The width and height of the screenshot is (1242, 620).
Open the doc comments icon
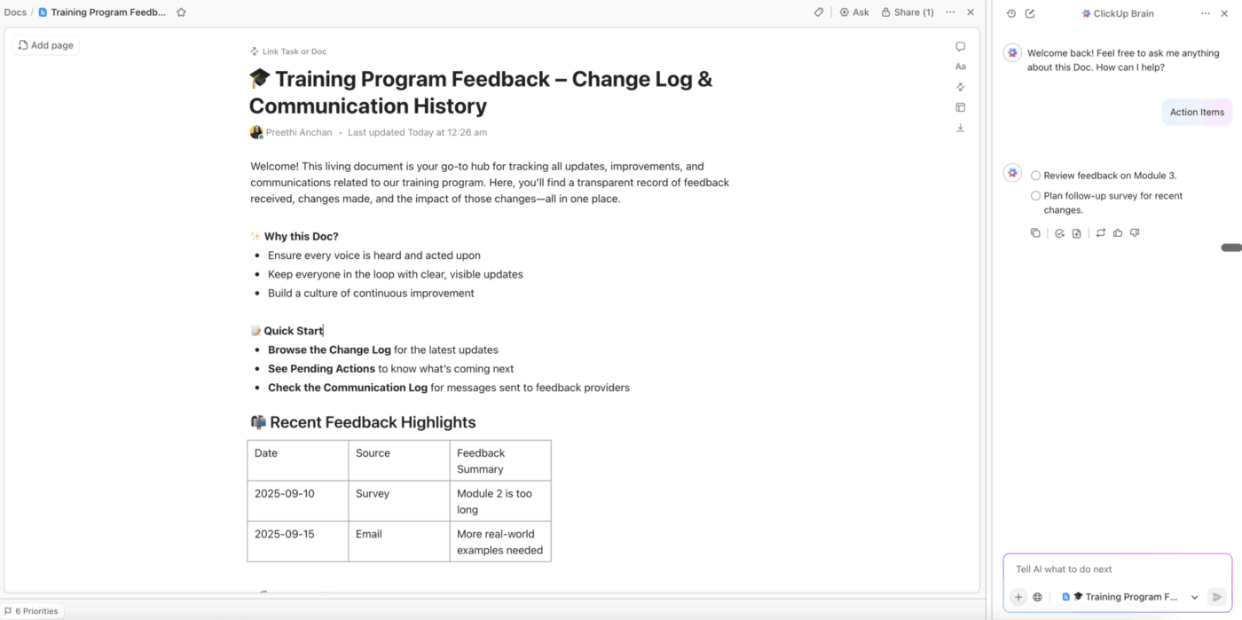(960, 47)
